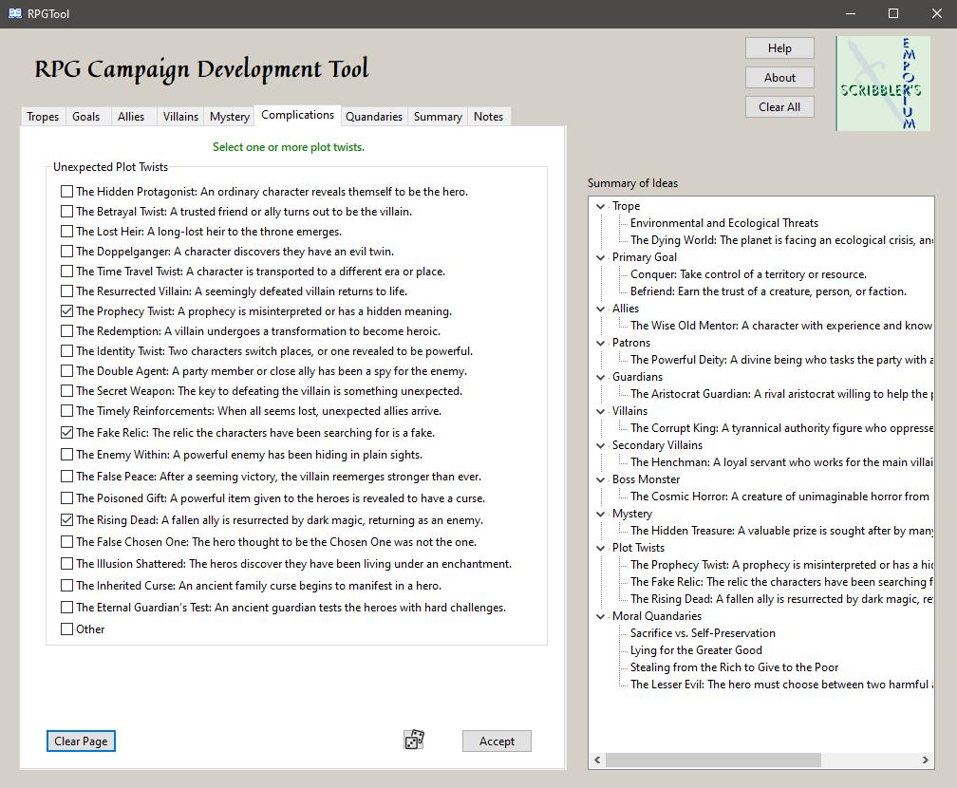957x788 pixels.
Task: Click the RPGTool title bar app icon
Action: [15, 13]
